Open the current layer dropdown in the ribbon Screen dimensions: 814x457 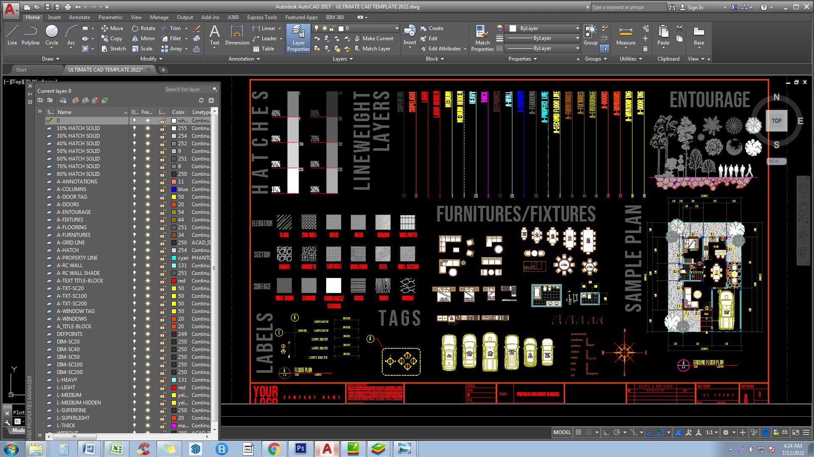click(397, 28)
